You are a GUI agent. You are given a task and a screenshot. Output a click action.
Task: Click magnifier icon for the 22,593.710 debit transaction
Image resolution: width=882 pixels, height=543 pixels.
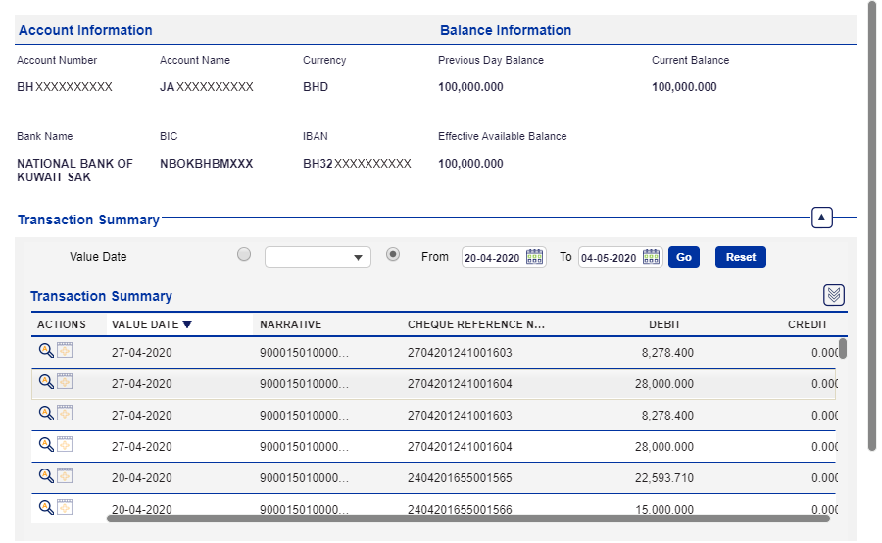tap(45, 475)
